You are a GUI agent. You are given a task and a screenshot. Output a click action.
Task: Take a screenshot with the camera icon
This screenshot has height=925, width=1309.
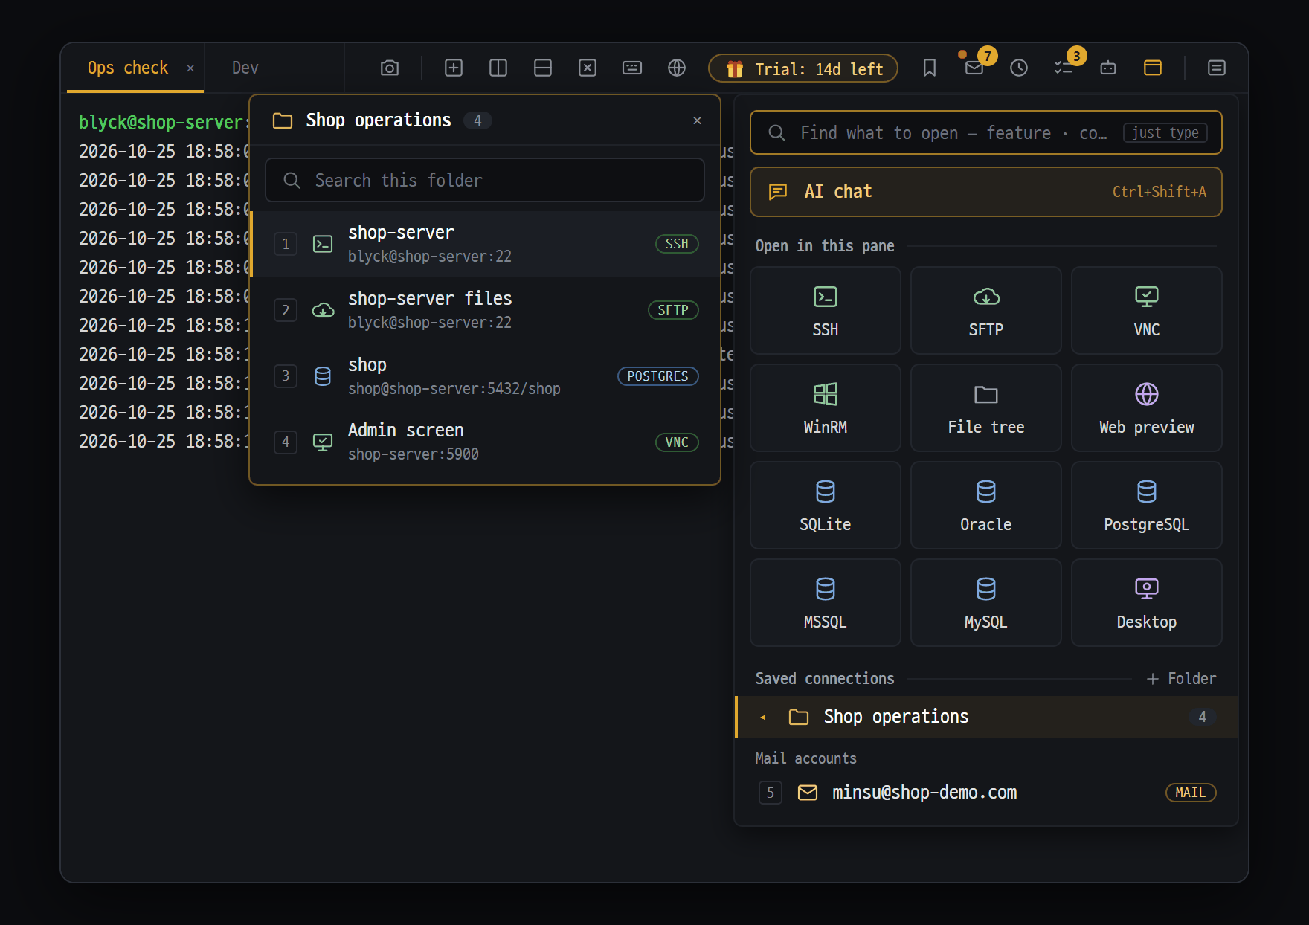coord(390,68)
